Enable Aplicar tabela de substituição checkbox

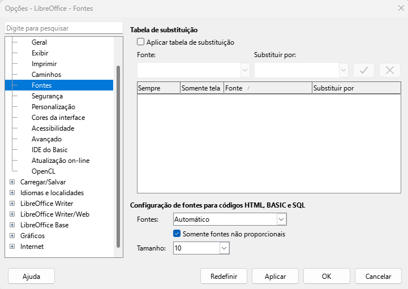click(140, 42)
